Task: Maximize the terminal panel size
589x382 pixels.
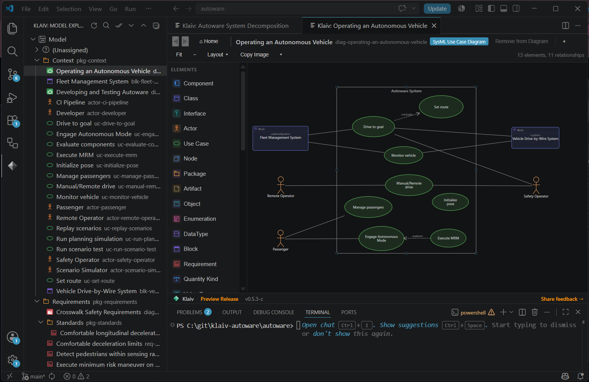Action: click(565, 312)
